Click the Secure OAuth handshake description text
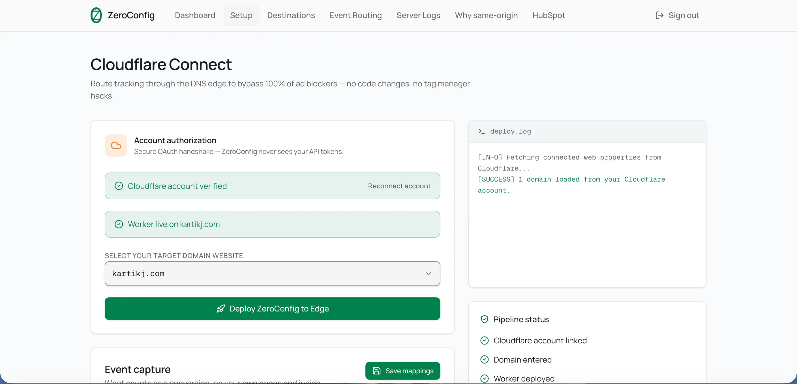The image size is (797, 384). tap(239, 152)
